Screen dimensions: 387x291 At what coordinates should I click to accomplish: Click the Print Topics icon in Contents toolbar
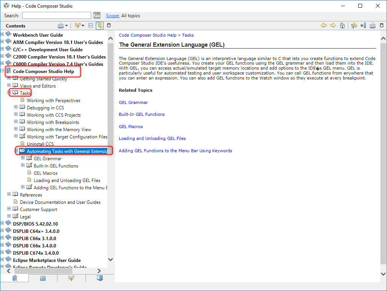click(61, 25)
